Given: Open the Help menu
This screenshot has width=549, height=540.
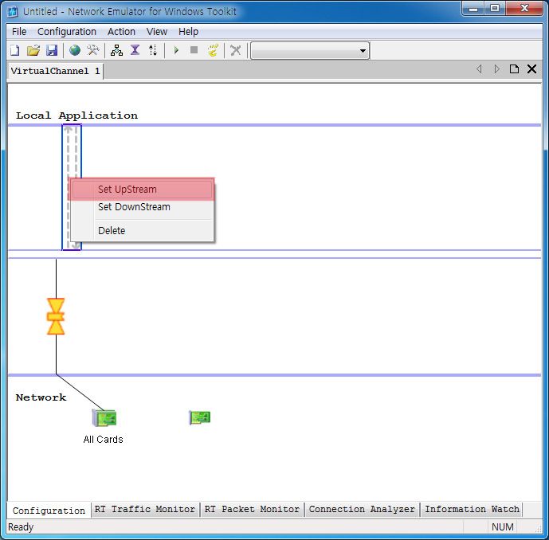Looking at the screenshot, I should pyautogui.click(x=188, y=32).
